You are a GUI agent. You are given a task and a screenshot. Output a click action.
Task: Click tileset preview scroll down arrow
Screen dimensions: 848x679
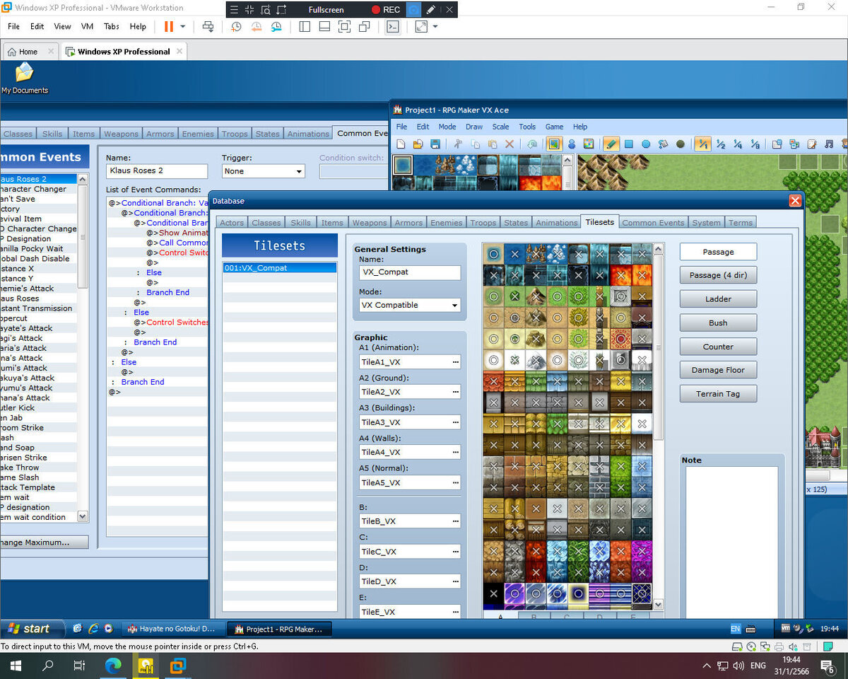[x=659, y=605]
